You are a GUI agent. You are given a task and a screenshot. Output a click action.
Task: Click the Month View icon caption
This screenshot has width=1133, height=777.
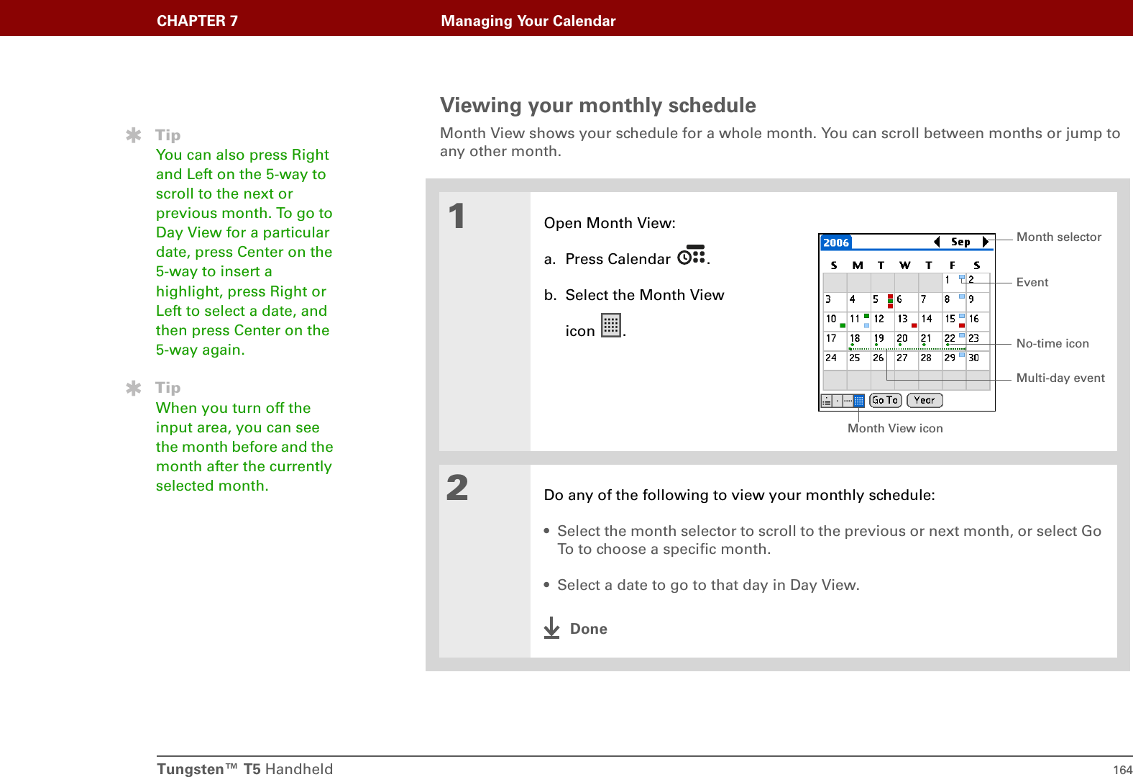point(895,428)
